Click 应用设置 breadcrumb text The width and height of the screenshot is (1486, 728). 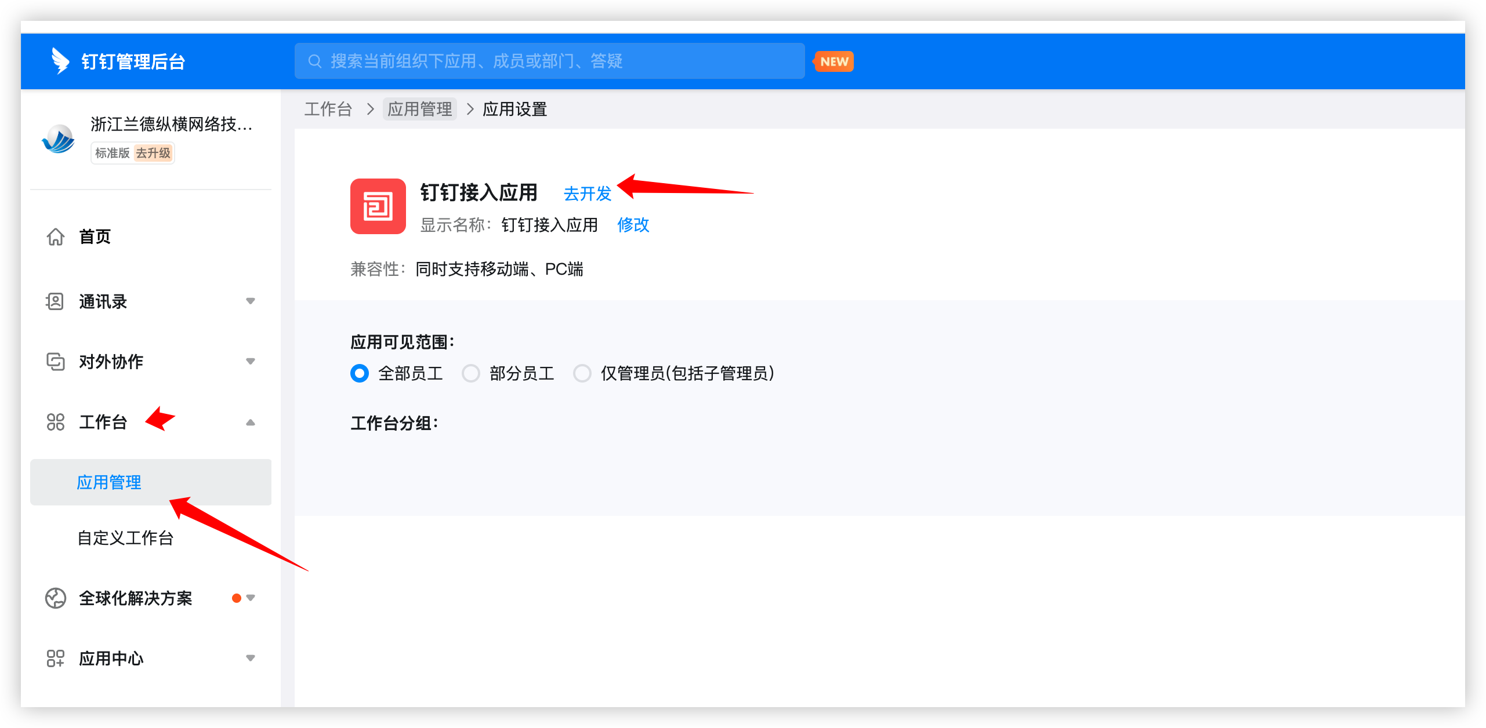click(515, 109)
